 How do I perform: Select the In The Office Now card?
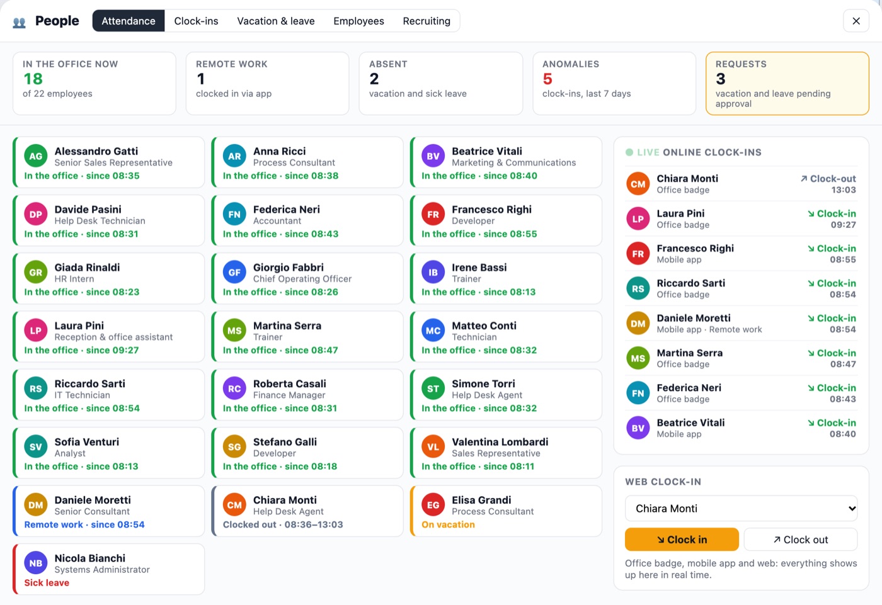coord(94,84)
